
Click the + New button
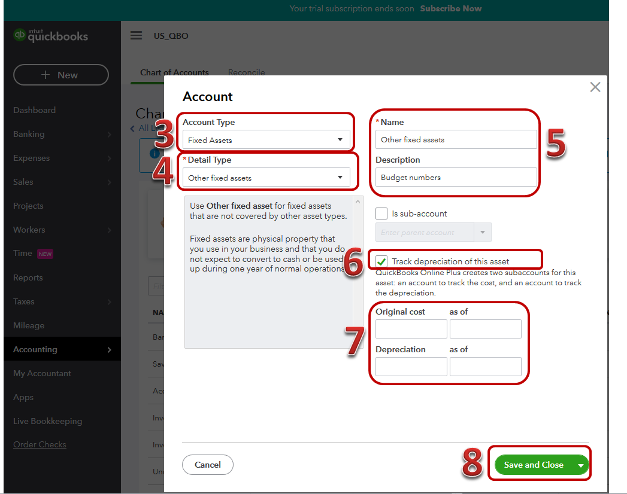(60, 75)
